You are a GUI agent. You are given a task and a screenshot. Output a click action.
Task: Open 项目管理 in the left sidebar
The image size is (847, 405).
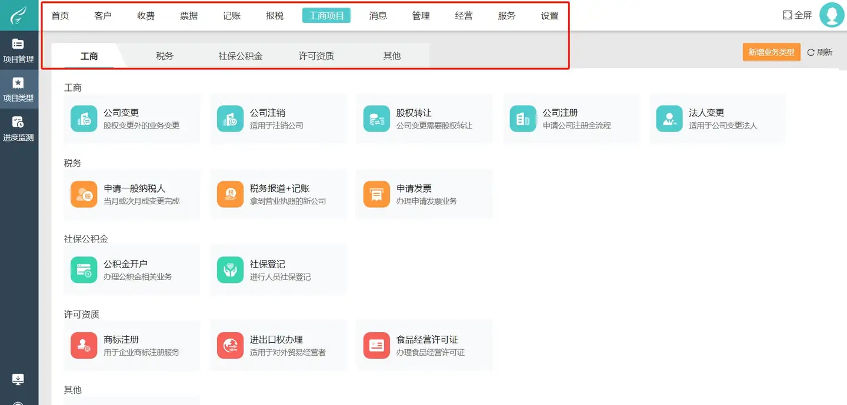18,50
